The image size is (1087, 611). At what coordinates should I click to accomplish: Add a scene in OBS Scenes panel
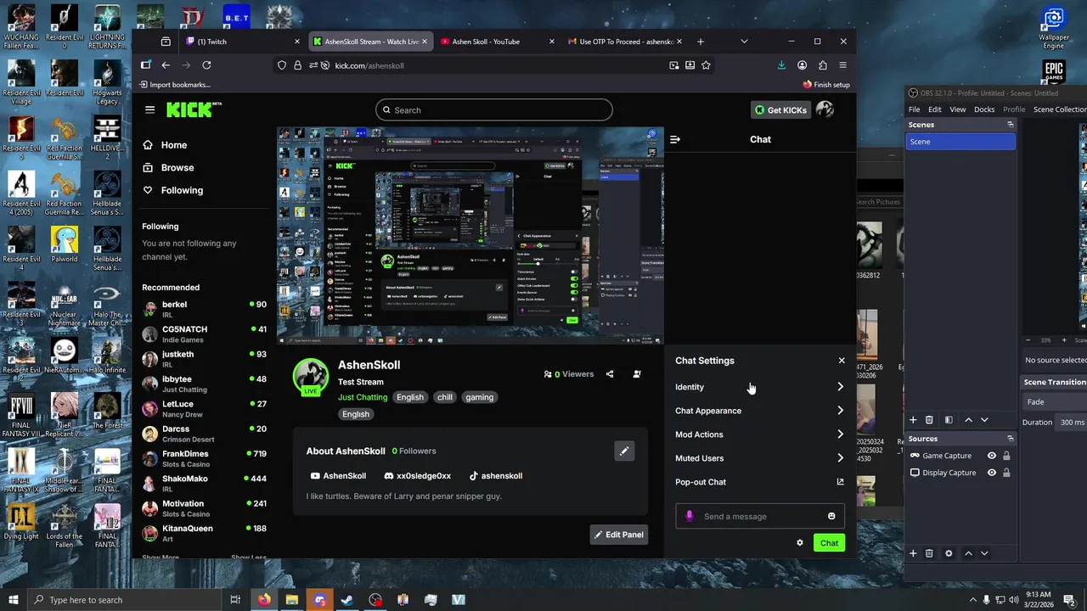pos(913,420)
